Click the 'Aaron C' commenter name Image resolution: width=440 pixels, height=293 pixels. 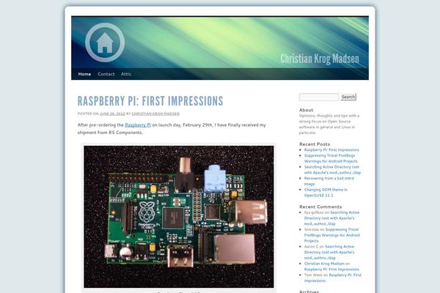311,247
